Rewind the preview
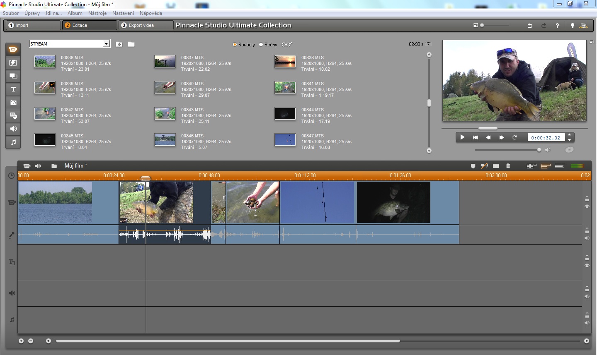The height and width of the screenshot is (355, 597). pyautogui.click(x=488, y=137)
